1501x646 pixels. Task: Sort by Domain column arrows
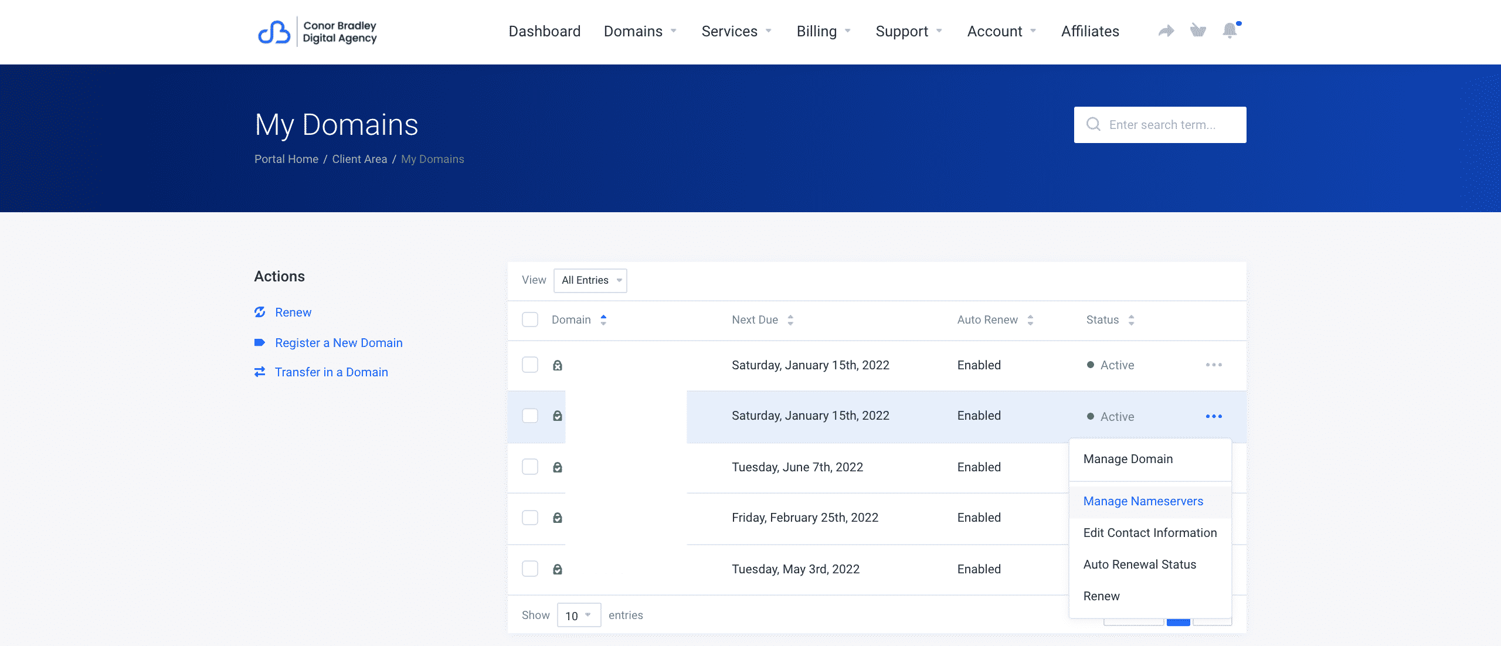point(603,319)
